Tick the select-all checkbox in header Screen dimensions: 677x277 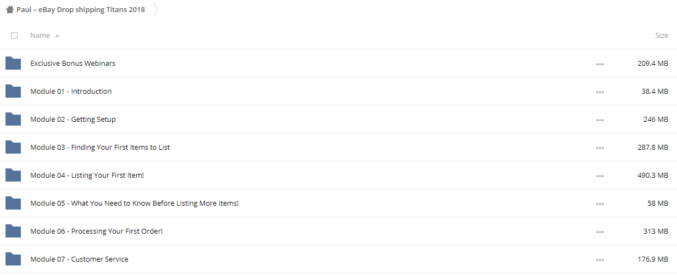(14, 36)
